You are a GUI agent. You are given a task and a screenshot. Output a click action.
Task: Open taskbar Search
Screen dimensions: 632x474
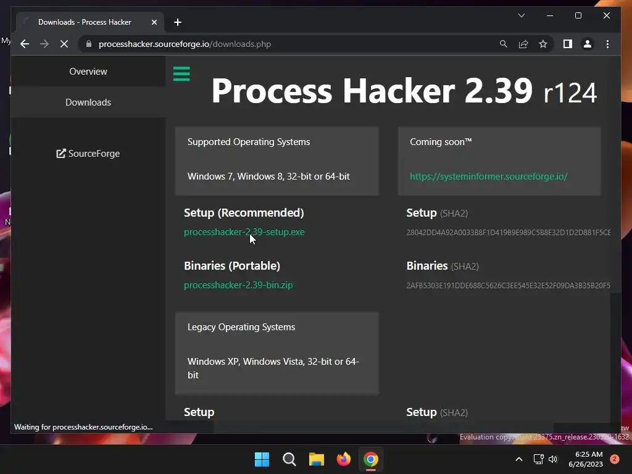coord(289,459)
